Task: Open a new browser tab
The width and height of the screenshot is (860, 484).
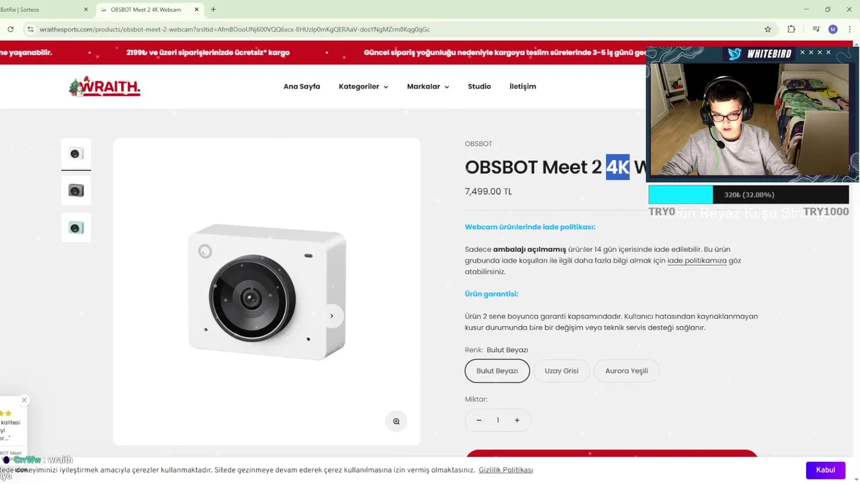Action: coord(213,9)
